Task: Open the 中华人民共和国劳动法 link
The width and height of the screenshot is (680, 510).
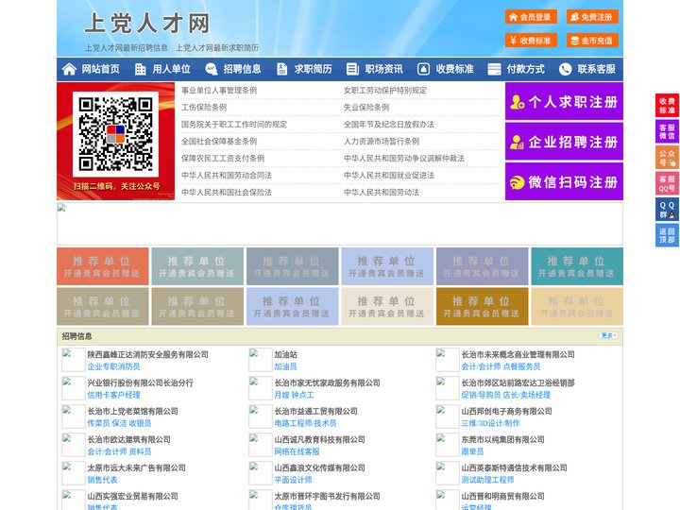Action: [382, 192]
